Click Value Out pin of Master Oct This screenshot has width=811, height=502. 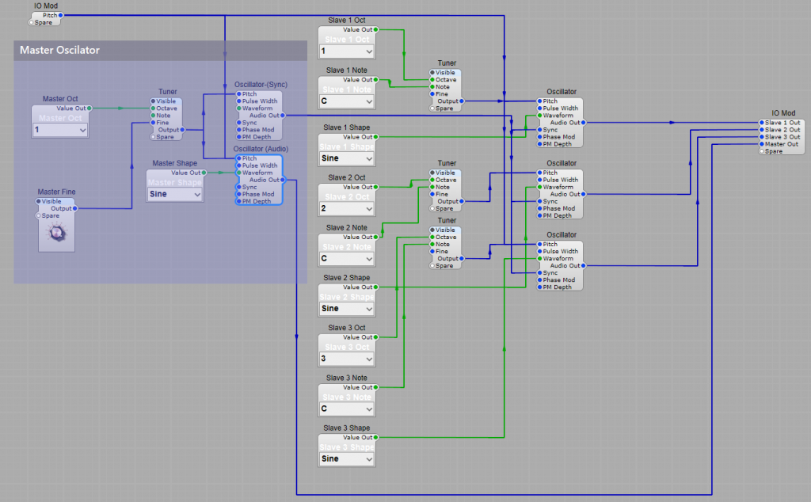[90, 108]
